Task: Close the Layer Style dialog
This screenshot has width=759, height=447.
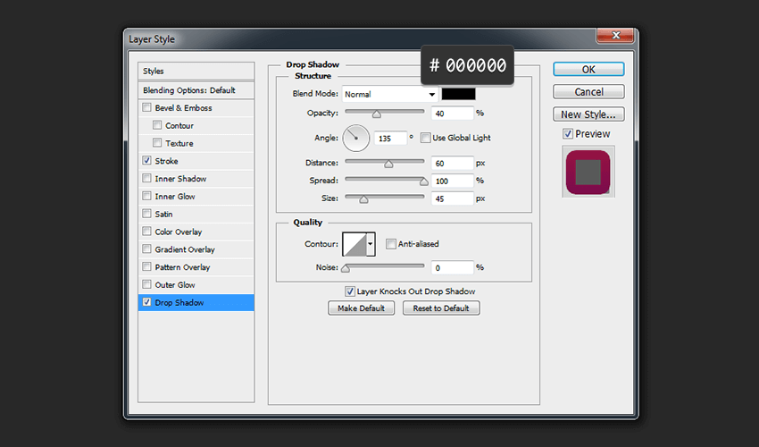Action: (x=616, y=37)
